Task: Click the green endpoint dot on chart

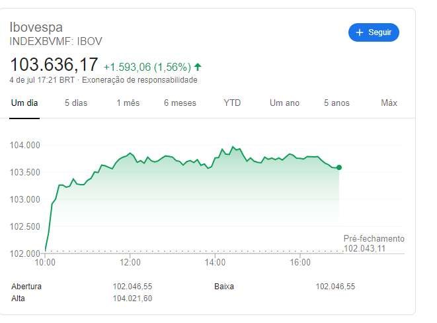Action: tap(339, 167)
